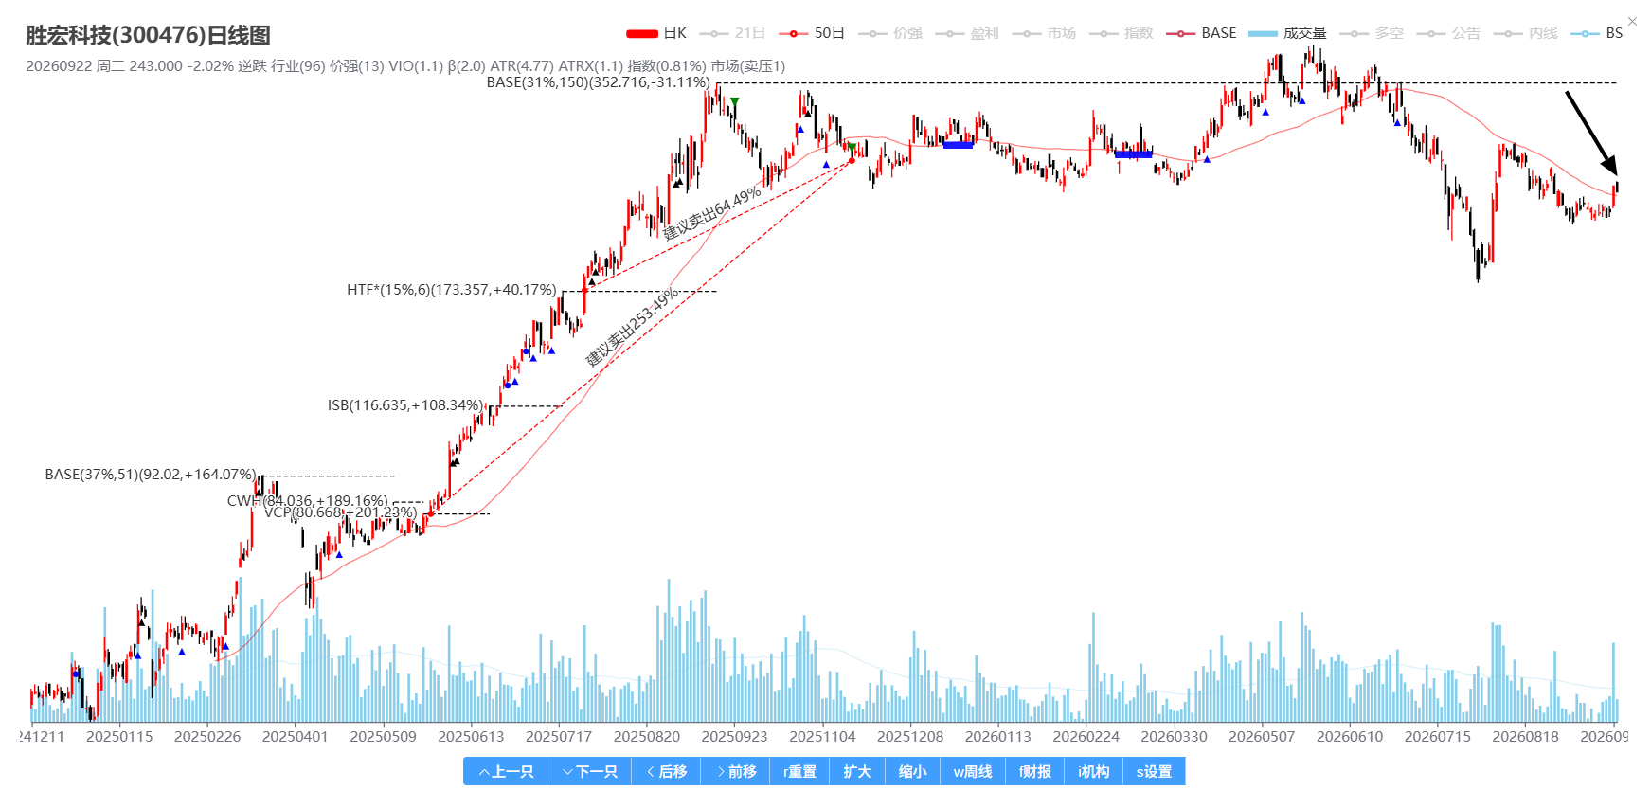Screen dimensions: 1651x808
Task: Toggle the 成交量 volume legend
Action: [1287, 33]
